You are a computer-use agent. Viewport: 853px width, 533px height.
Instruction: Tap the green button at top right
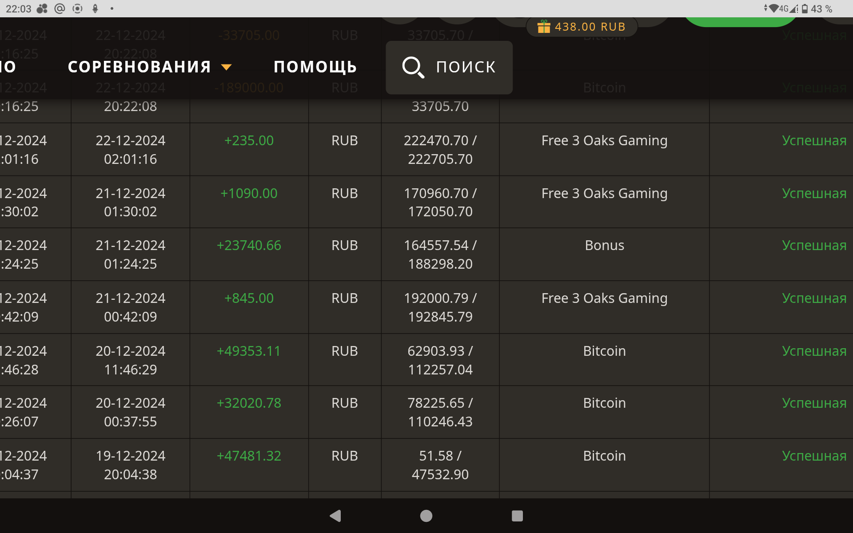pyautogui.click(x=740, y=21)
